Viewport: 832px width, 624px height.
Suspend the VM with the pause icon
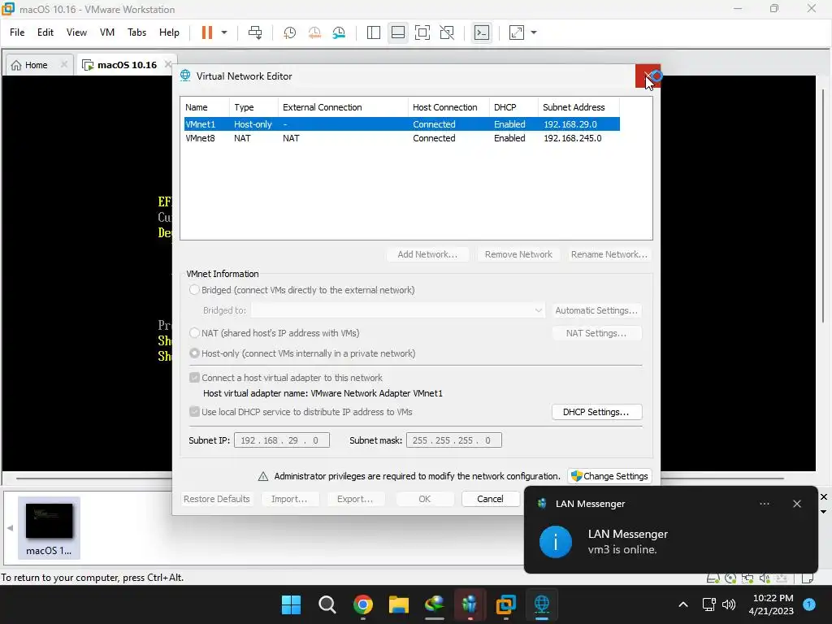tap(207, 32)
